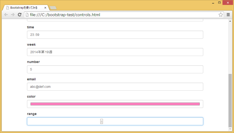Close the browser window

pyautogui.click(x=228, y=3)
